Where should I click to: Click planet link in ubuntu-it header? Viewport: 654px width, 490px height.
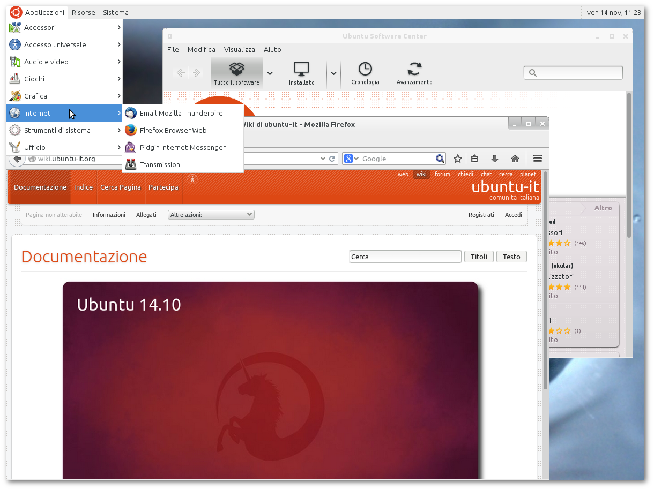point(528,174)
